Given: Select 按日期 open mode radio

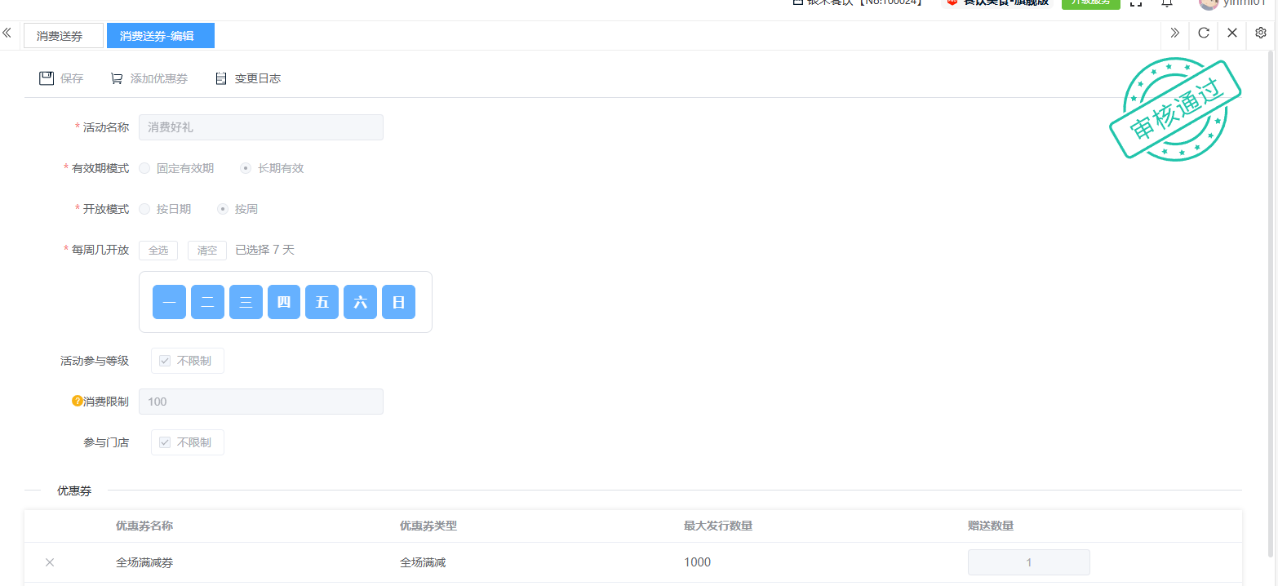Looking at the screenshot, I should pos(144,209).
